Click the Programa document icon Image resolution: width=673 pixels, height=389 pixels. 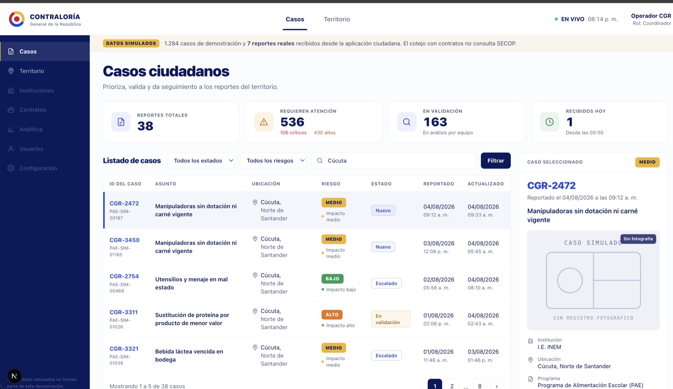click(x=530, y=379)
